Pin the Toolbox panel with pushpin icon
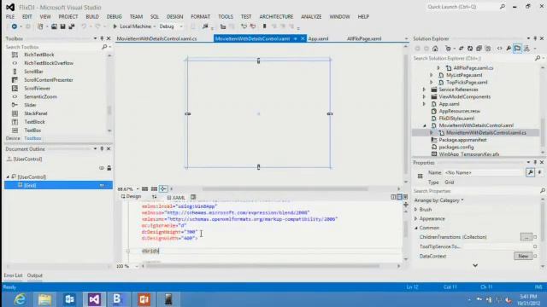547x307 pixels. tap(102, 38)
